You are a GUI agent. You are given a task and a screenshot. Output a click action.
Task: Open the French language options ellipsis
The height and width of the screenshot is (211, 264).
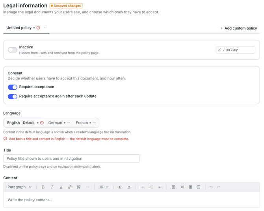94,123
